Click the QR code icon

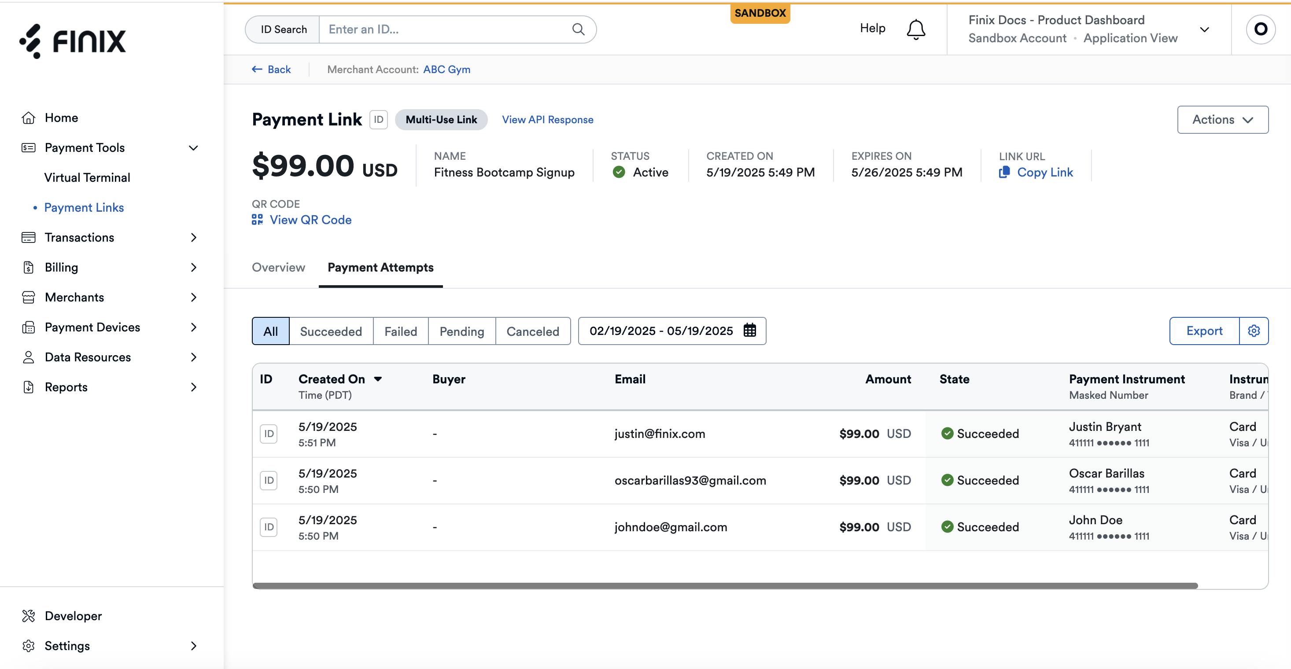pos(257,220)
